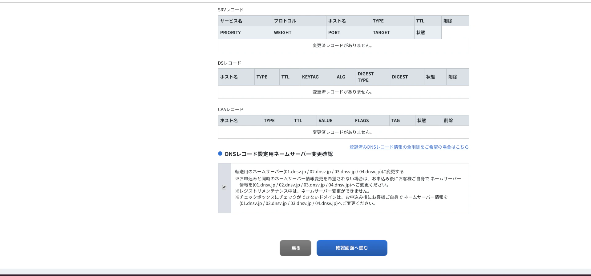Click the text 転送用のネームサーバー(01.dnsv.jp...)に変更する
Image resolution: width=591 pixels, height=276 pixels.
319,172
